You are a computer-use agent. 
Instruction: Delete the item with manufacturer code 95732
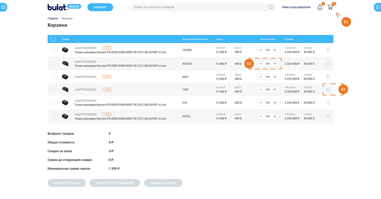pos(328,117)
